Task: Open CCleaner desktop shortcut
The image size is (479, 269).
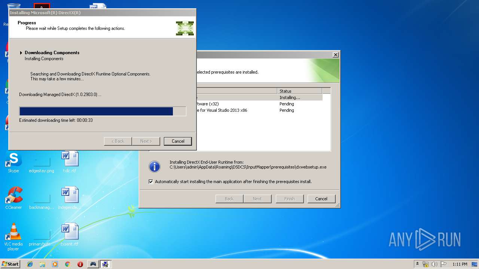Action: click(x=13, y=198)
